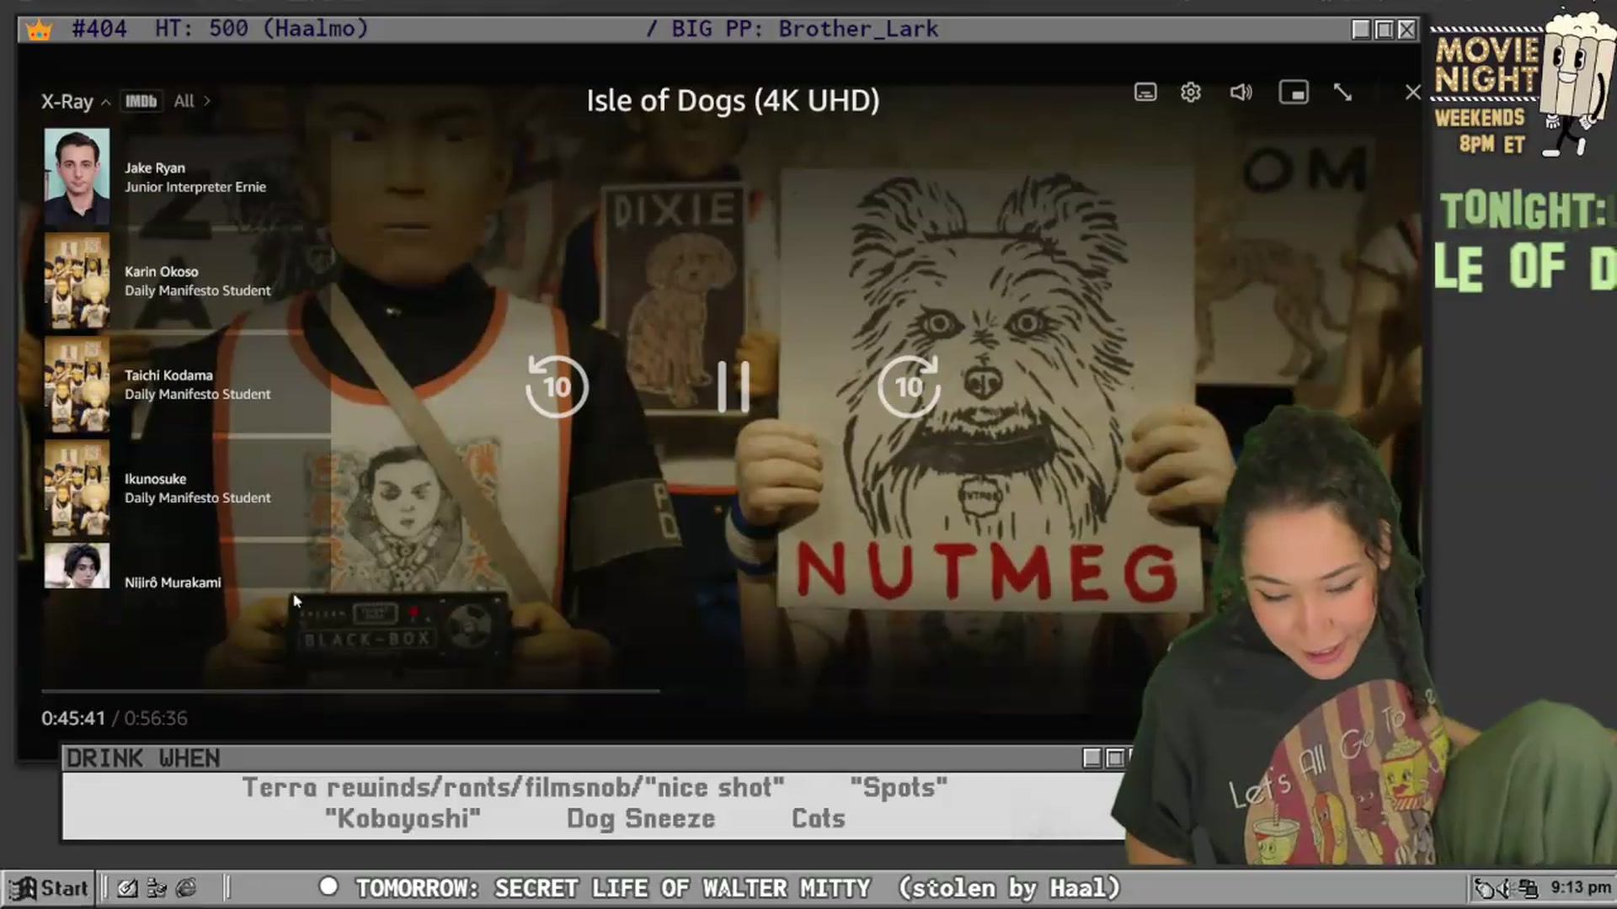Click the 9:13 pm taskbar clock
This screenshot has height=909, width=1617.
point(1581,887)
